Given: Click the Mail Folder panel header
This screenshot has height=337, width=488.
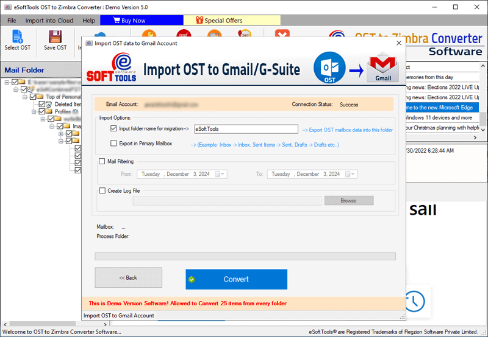Looking at the screenshot, I should pyautogui.click(x=41, y=70).
